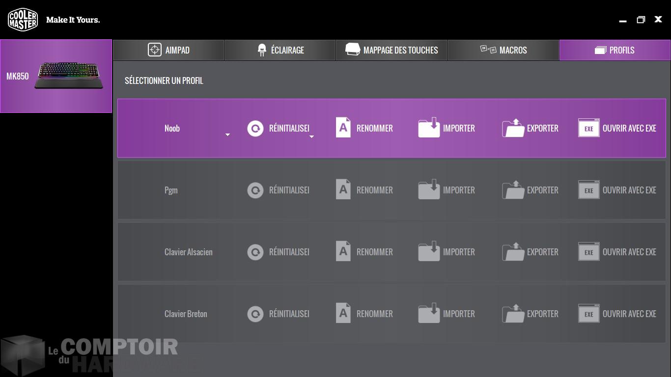This screenshot has width=671, height=377.
Task: Click the RÉINITIALISER icon for Clavier Breton
Action: click(255, 314)
